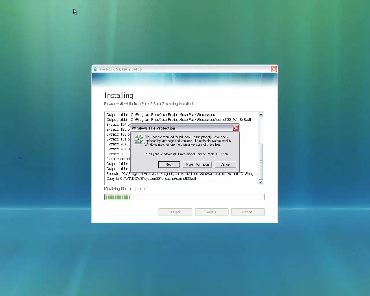Image resolution: width=370 pixels, height=296 pixels.
Task: Click the install log scroll down arrow
Action: coord(261,182)
